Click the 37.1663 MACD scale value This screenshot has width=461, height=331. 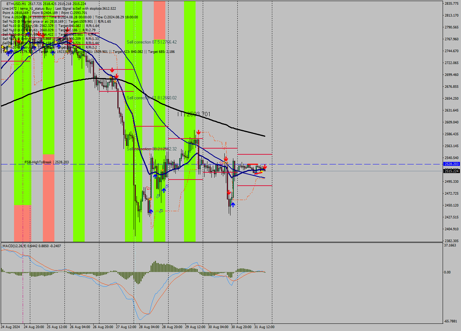tap(450, 245)
